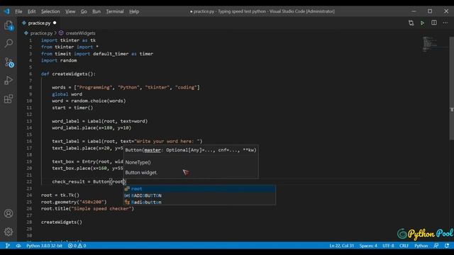Open the editor More Actions ellipsis
Image resolution: width=454 pixels, height=255 pixels.
445,23
